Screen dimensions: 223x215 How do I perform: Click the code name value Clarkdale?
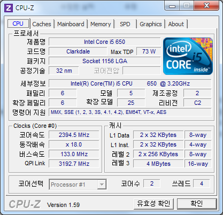coord(78,51)
